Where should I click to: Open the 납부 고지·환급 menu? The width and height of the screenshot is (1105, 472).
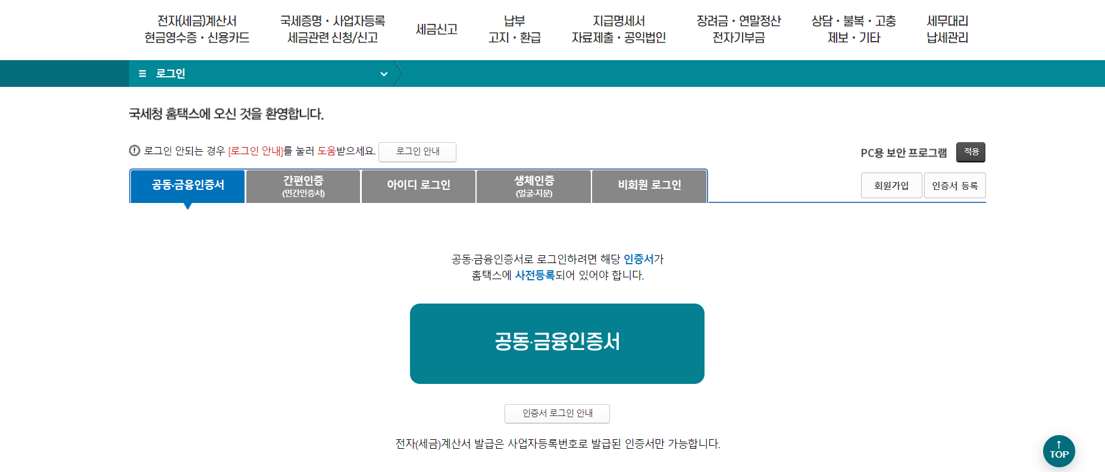click(514, 29)
